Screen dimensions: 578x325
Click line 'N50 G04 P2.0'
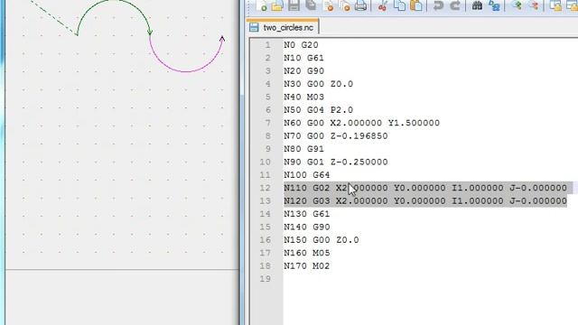[319, 110]
